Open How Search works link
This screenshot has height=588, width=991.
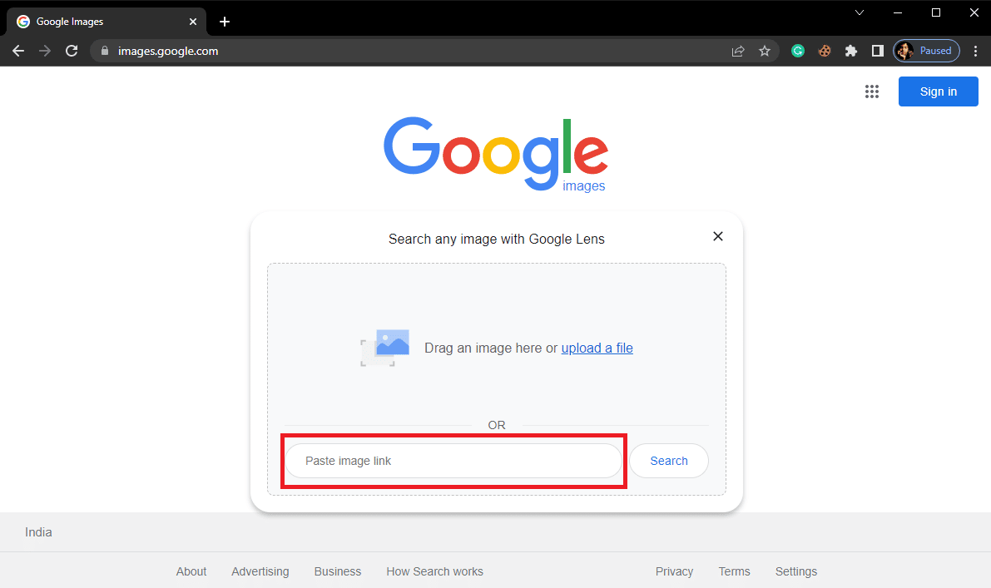(x=435, y=571)
